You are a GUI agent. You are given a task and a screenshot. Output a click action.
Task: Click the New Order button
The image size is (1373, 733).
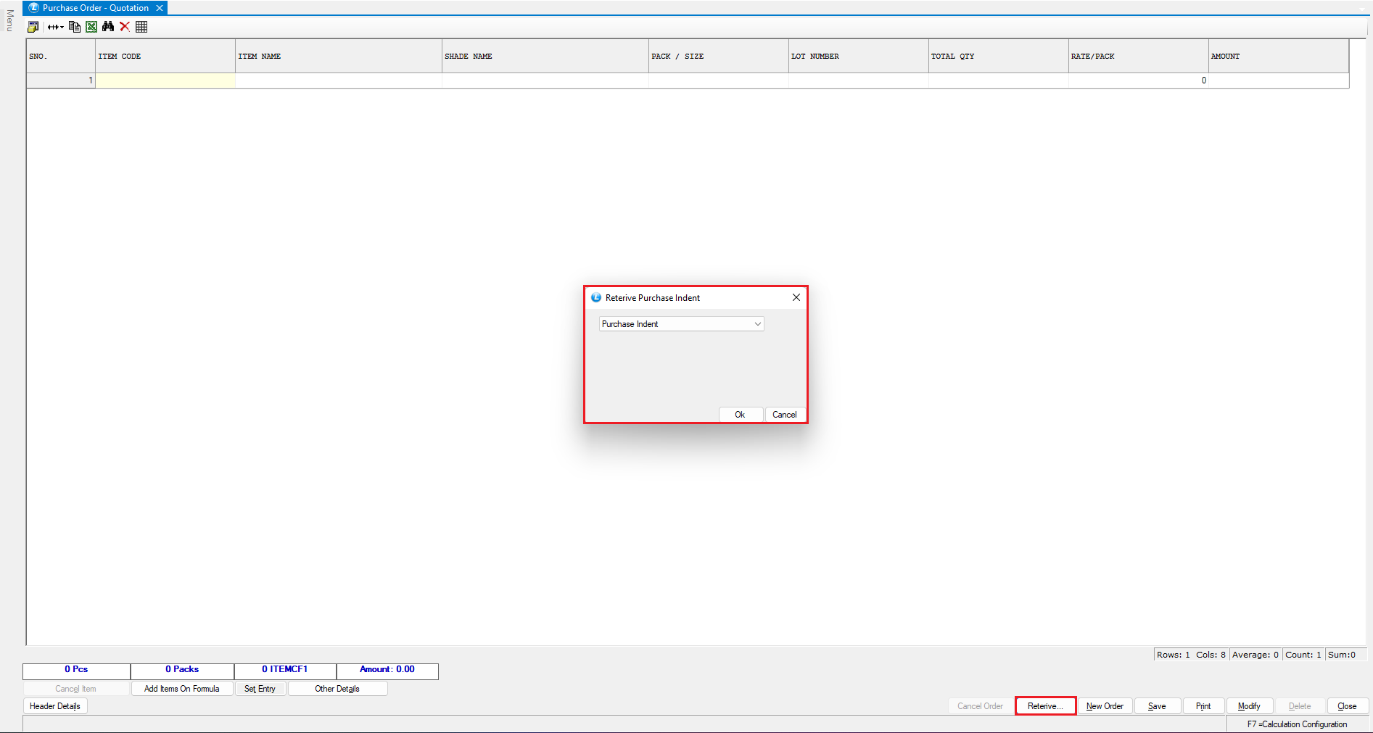pos(1104,706)
